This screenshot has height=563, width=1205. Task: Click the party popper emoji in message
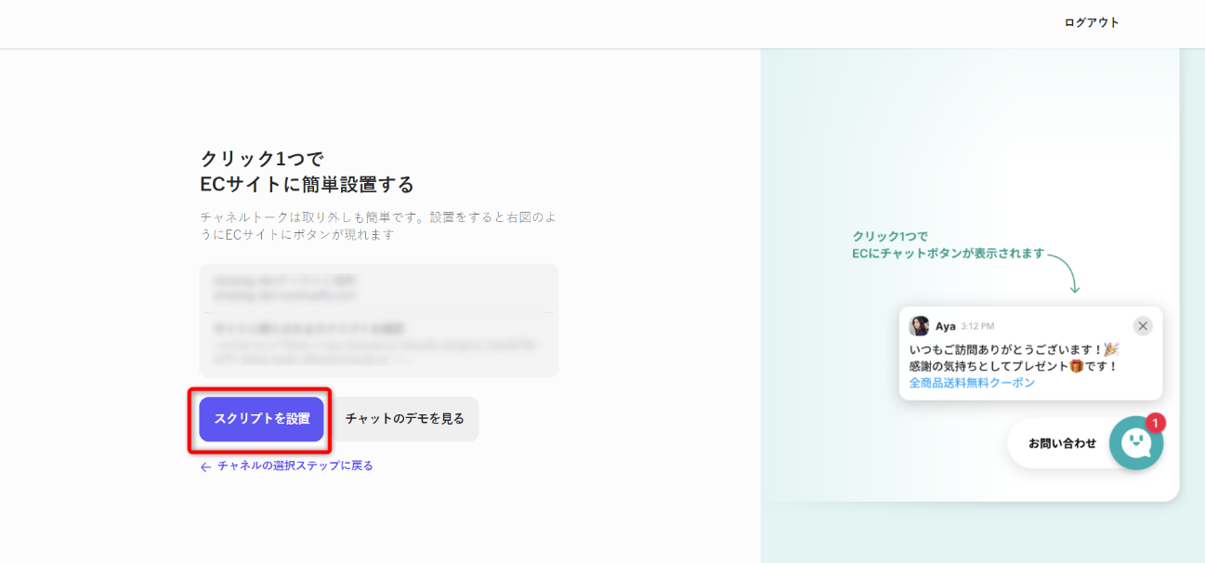1111,349
